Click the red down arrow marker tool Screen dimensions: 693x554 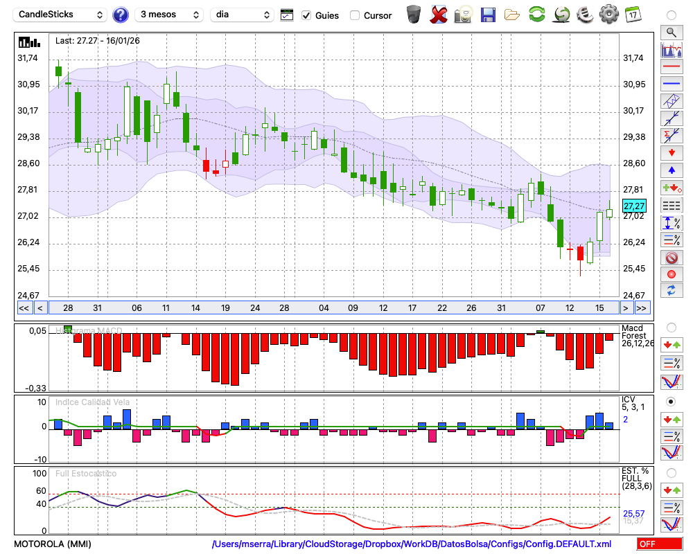pyautogui.click(x=671, y=153)
